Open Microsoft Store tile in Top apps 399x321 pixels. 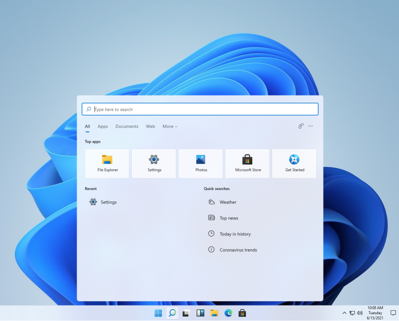[x=247, y=163]
